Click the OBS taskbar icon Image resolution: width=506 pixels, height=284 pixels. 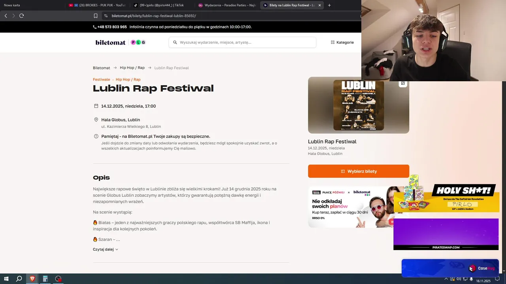(59, 278)
